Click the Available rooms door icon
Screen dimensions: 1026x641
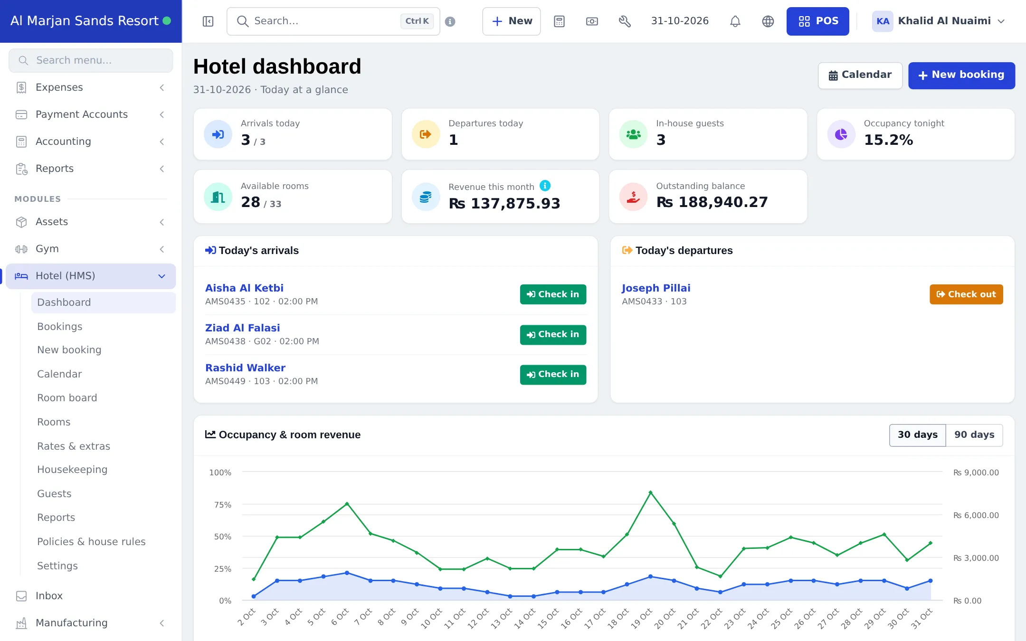point(218,197)
